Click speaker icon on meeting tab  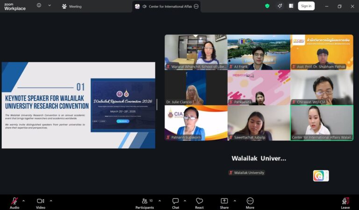[x=144, y=7]
